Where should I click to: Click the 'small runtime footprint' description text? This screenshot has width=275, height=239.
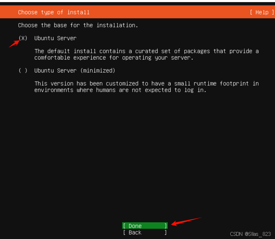point(146,87)
